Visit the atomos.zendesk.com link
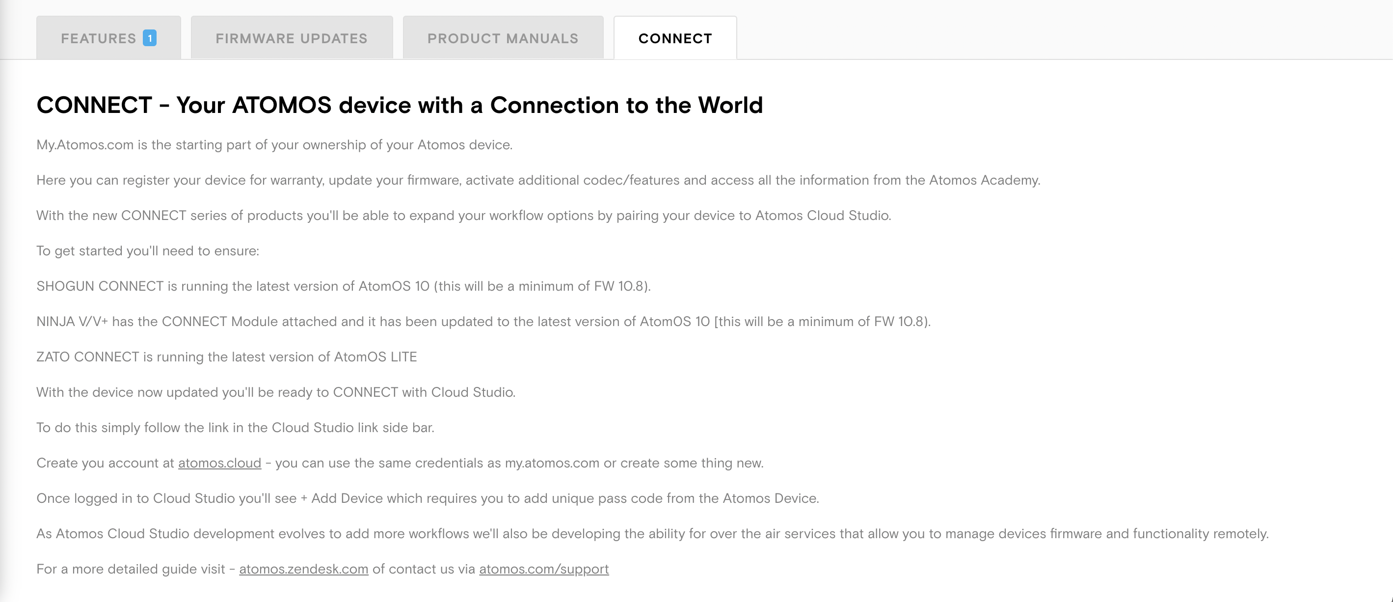Viewport: 1393px width, 602px height. coord(304,569)
